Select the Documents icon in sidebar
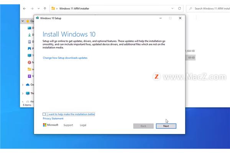Screen dimensions: 230x153 (30, 42)
